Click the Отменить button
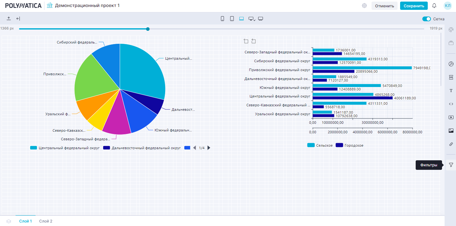The height and width of the screenshot is (226, 456). tap(384, 6)
